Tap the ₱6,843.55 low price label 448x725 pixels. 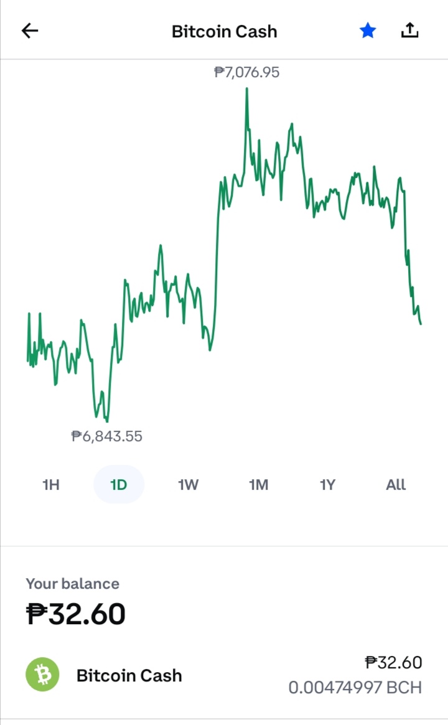tap(107, 436)
